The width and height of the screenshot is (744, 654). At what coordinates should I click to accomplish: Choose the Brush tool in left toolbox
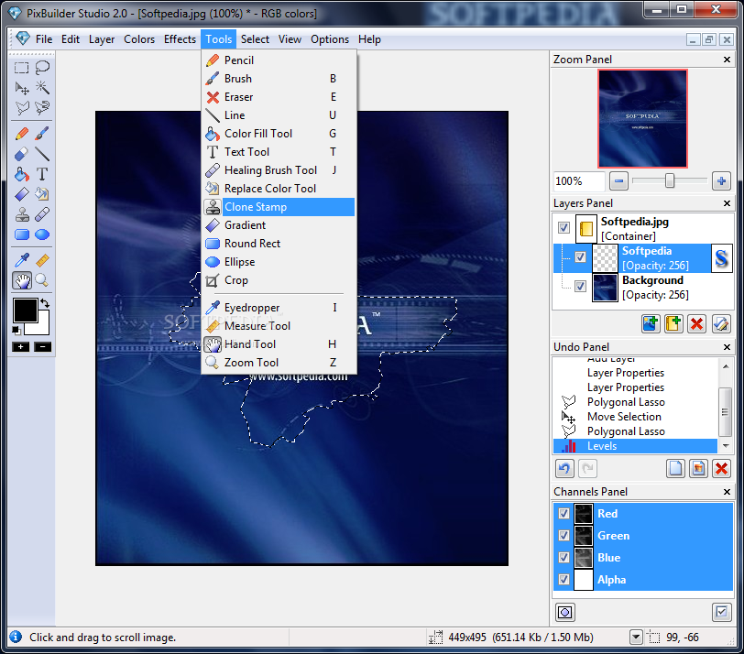(42, 134)
